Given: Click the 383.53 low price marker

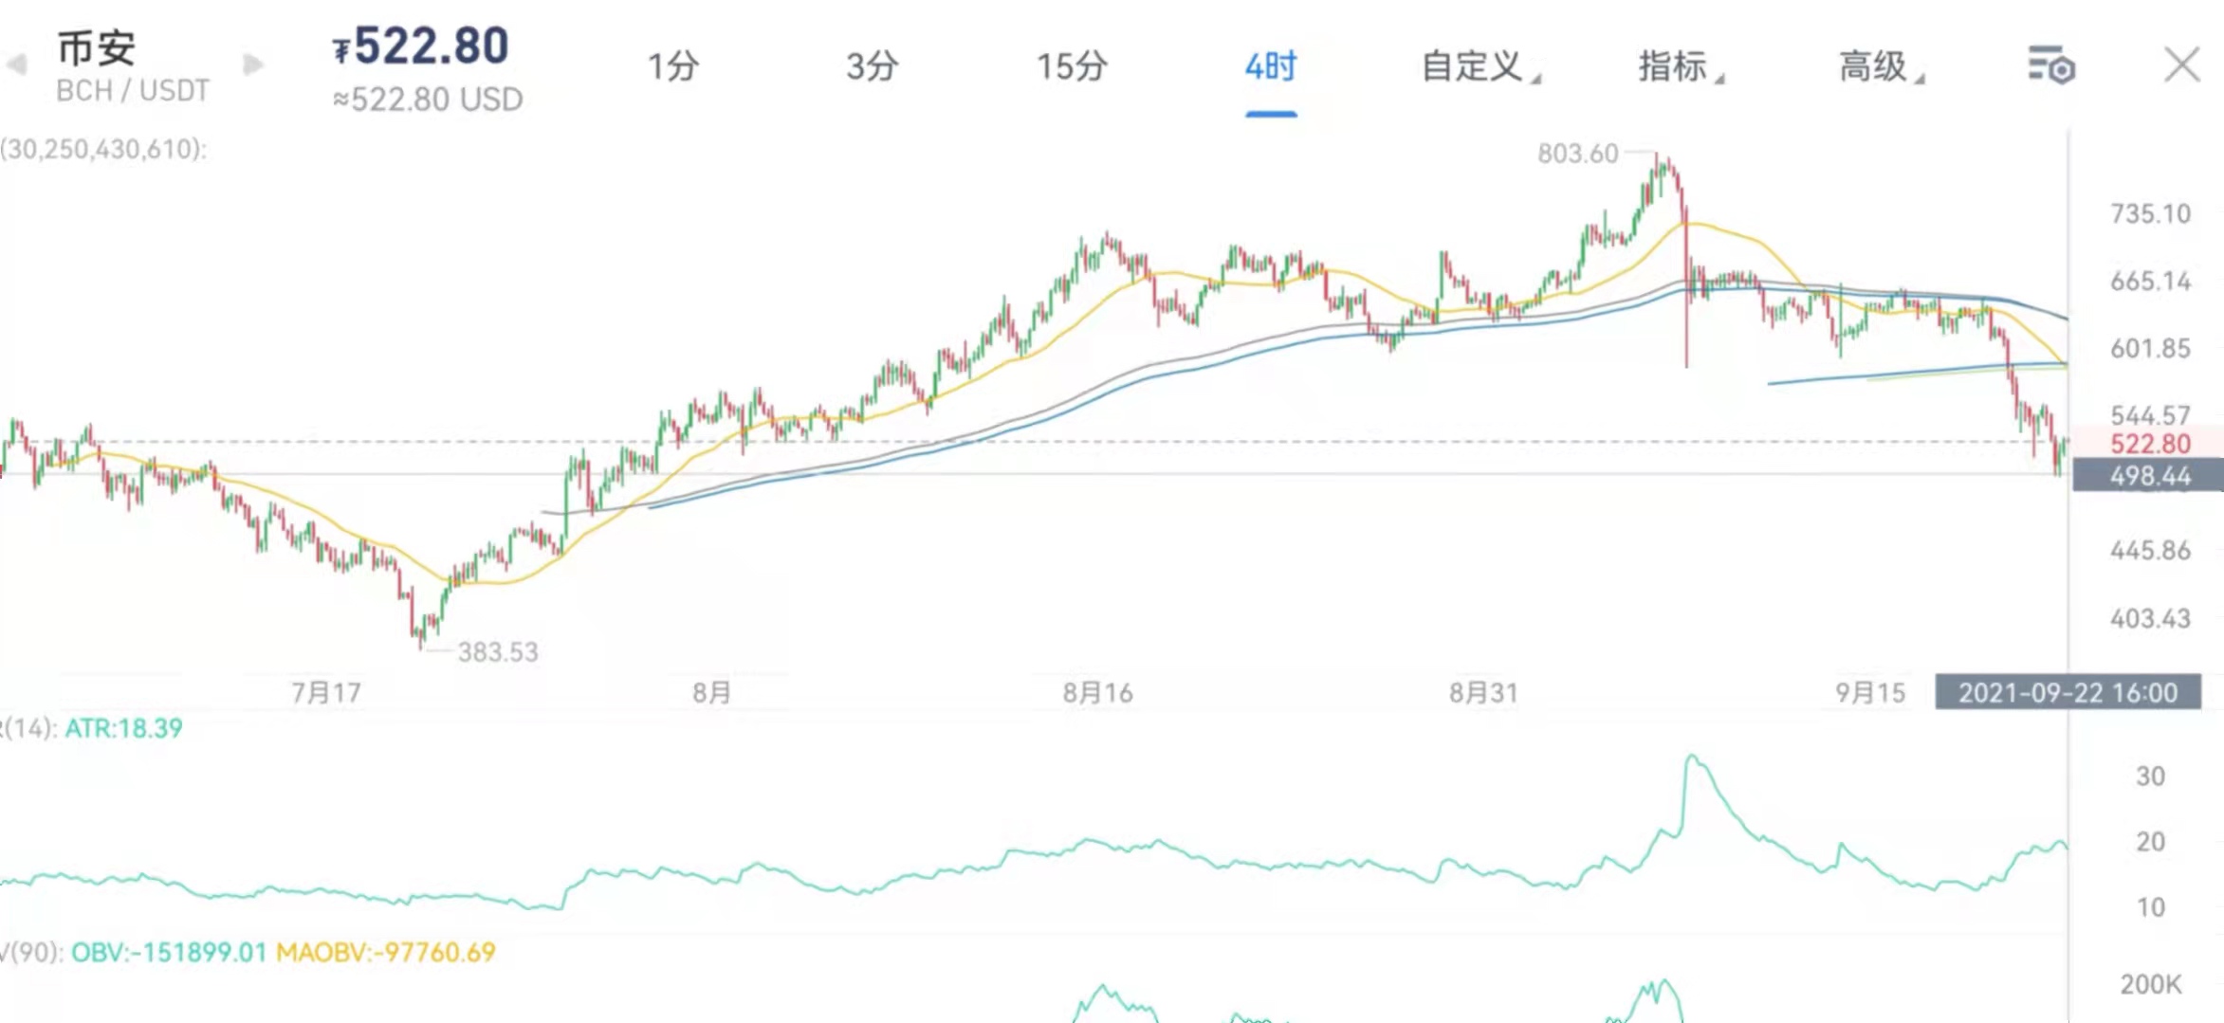Looking at the screenshot, I should [497, 652].
